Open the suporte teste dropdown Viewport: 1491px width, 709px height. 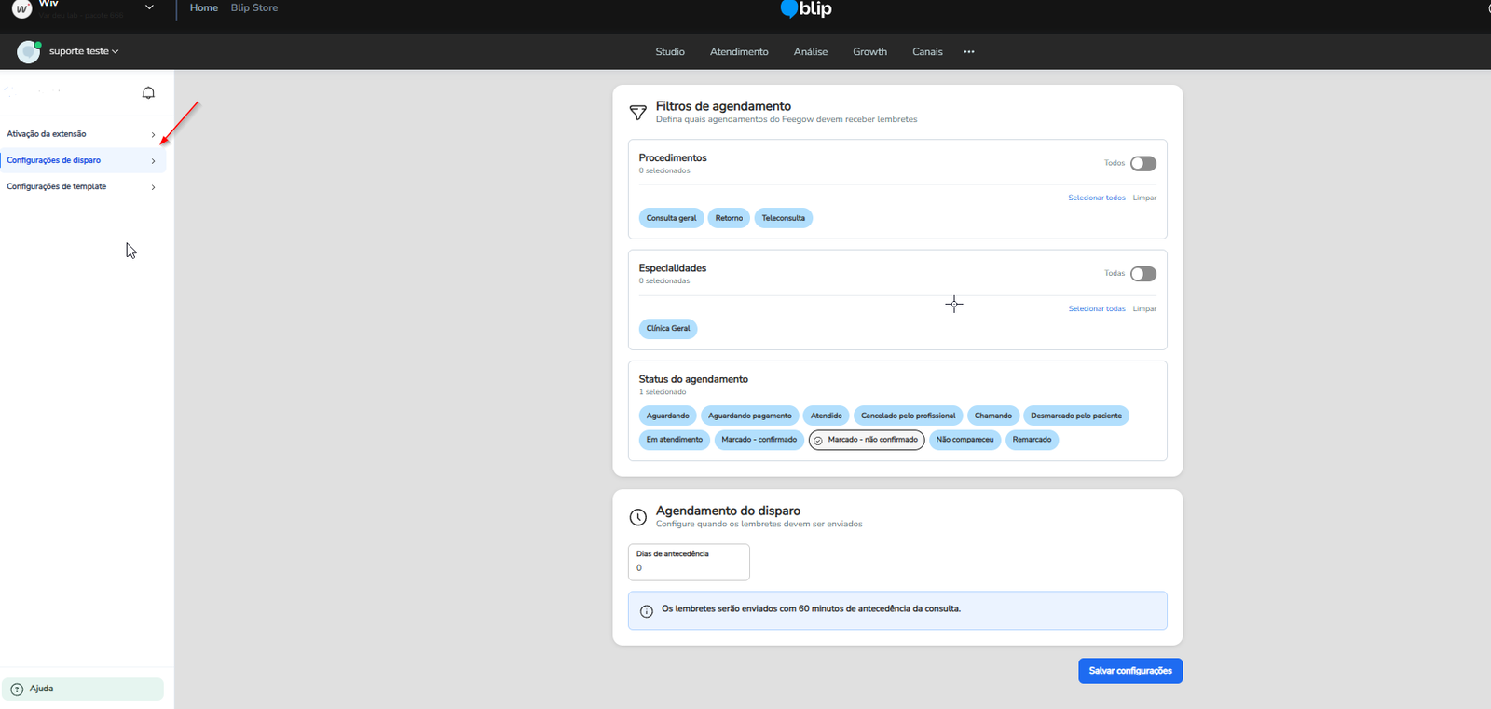(x=84, y=51)
